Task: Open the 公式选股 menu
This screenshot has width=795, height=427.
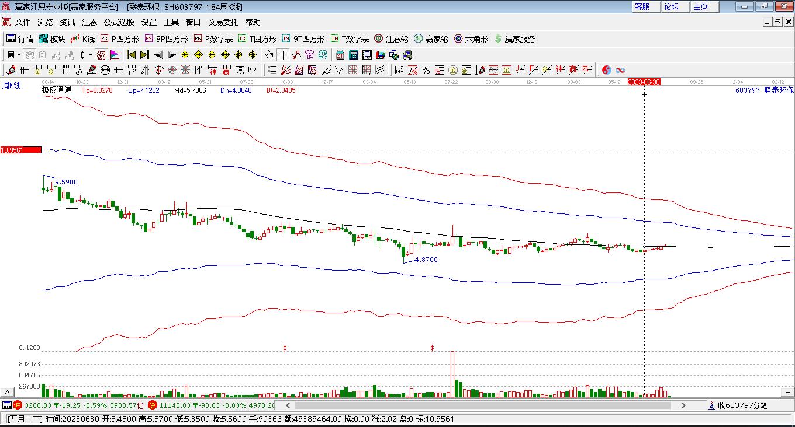Action: point(119,22)
